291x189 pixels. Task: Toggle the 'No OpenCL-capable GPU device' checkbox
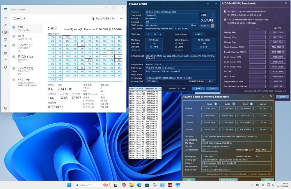click(225, 12)
